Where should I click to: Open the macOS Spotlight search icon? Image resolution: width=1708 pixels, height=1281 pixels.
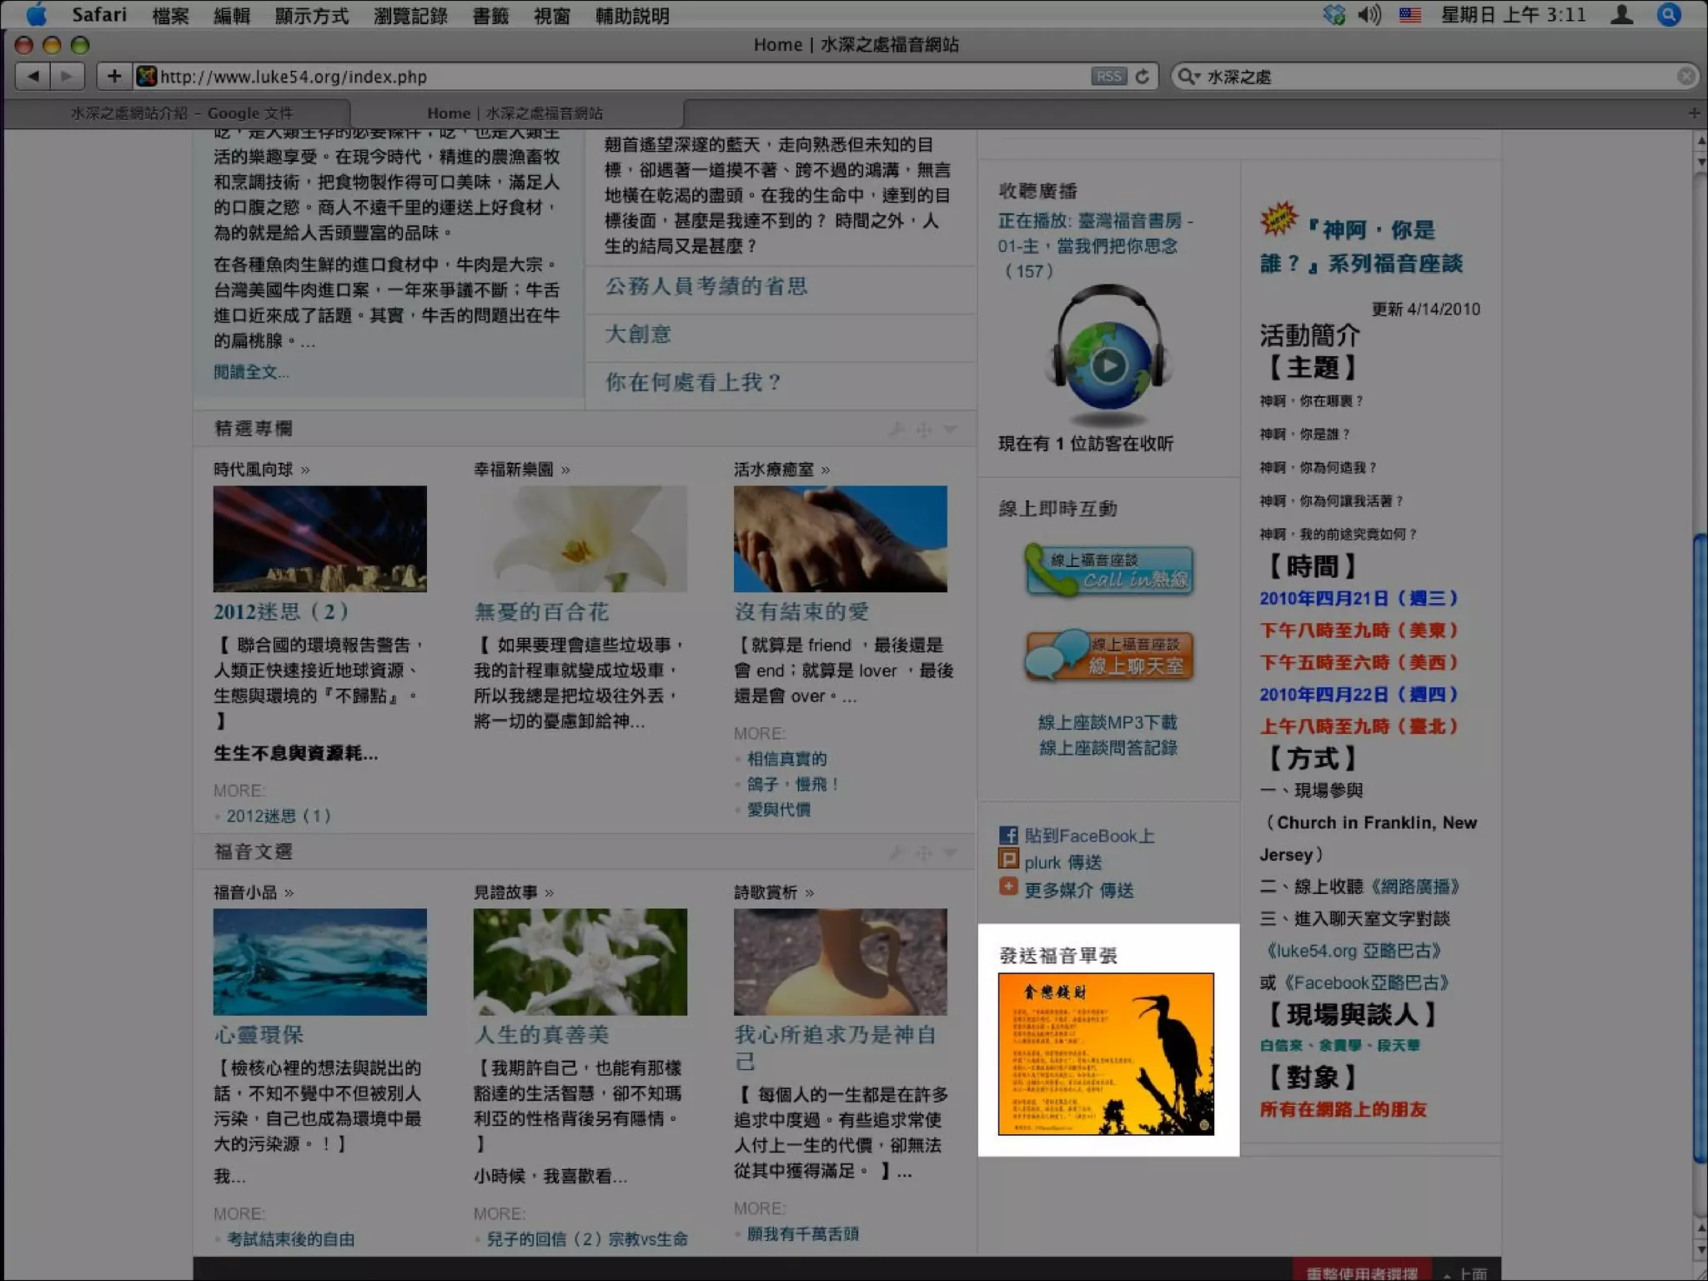tap(1669, 15)
